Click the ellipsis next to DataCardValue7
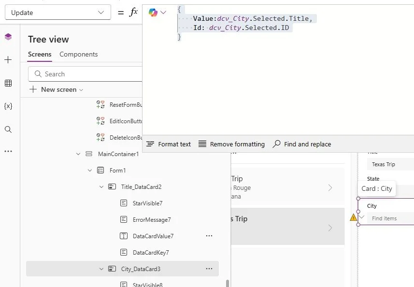Viewport: 414px width, 287px height. 209,235
